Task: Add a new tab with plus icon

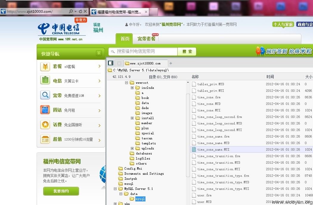Action: click(171, 63)
